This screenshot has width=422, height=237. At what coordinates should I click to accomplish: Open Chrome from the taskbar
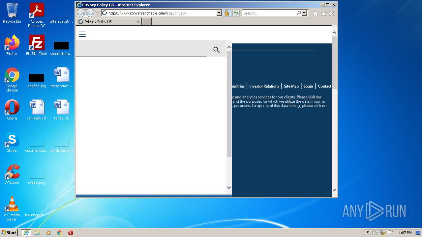60,233
